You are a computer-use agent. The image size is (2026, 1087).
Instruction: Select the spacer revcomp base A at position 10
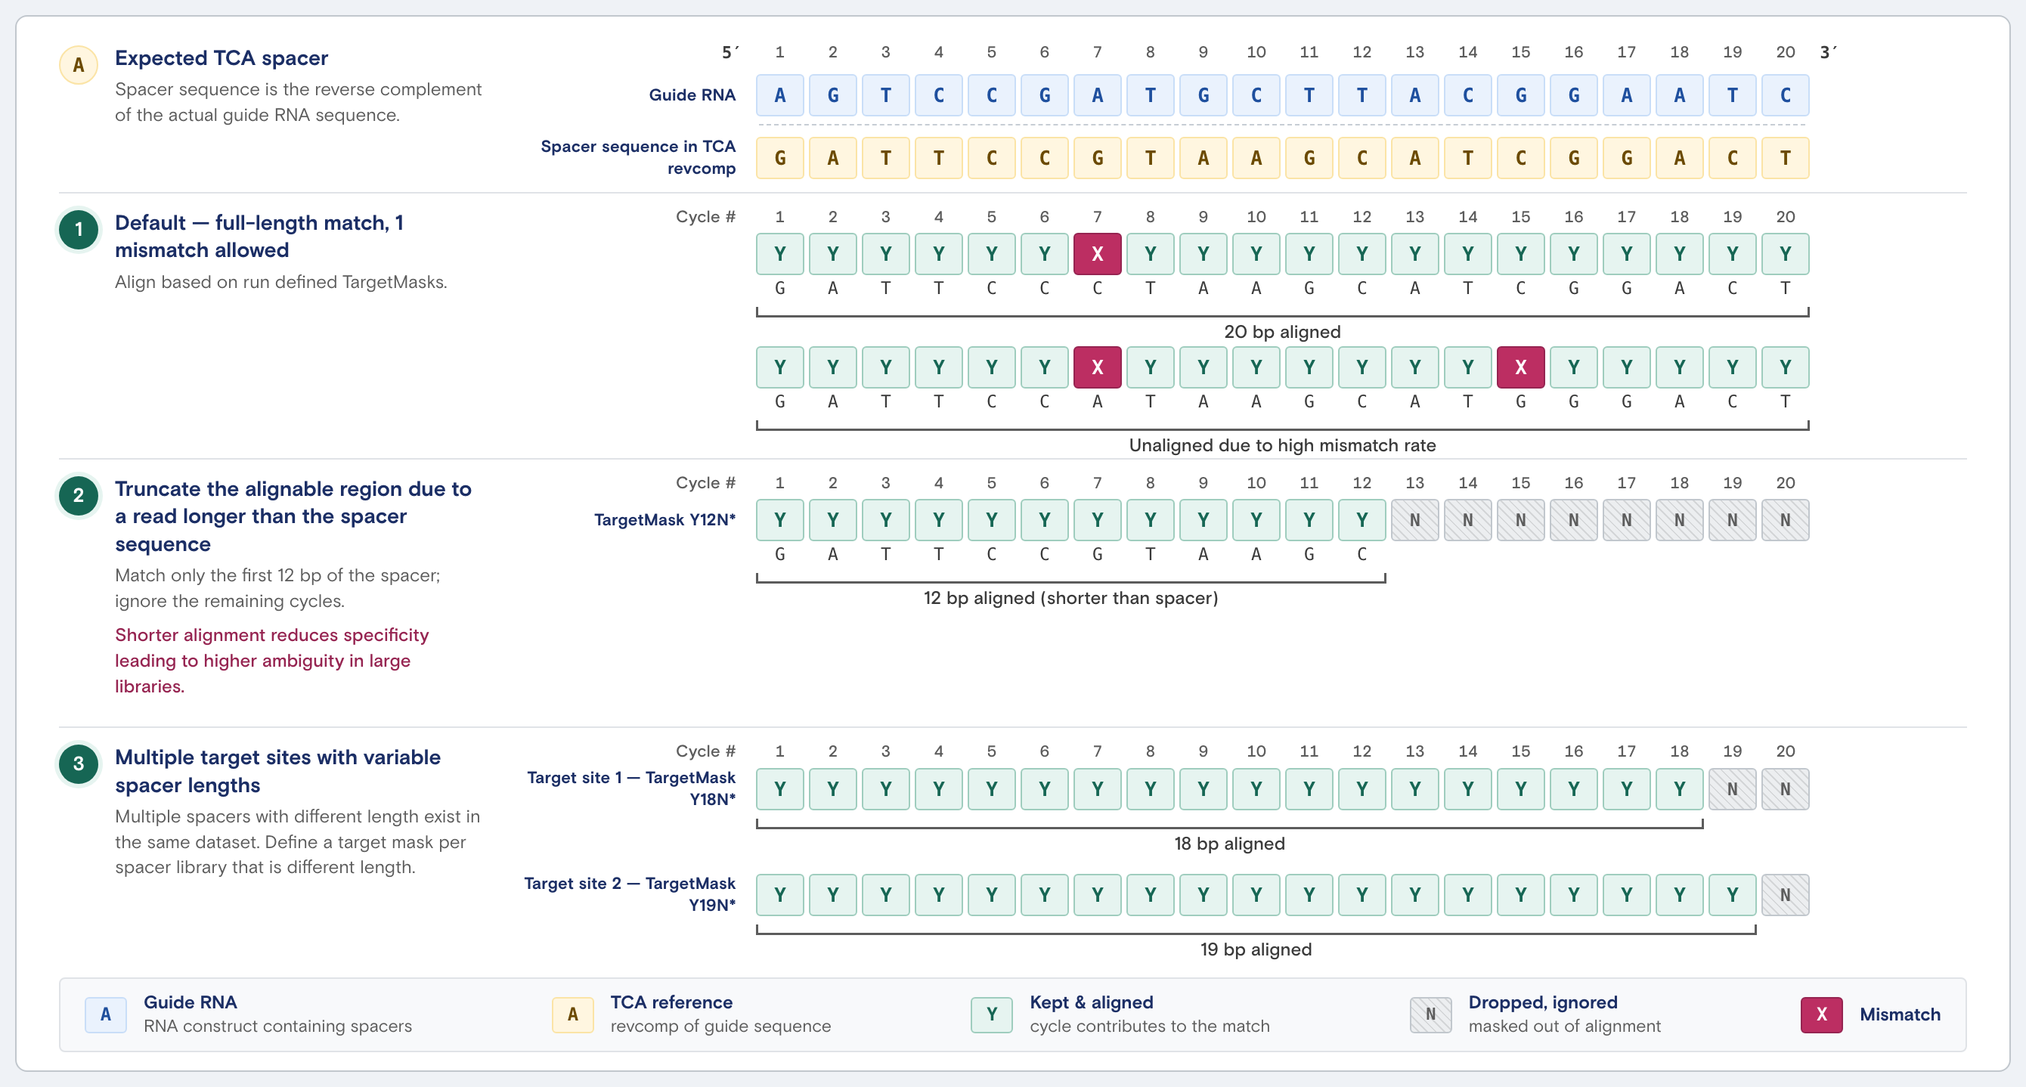tap(1256, 158)
